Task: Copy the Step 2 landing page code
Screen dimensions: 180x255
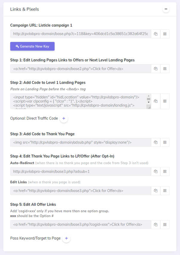Action: coord(156,101)
